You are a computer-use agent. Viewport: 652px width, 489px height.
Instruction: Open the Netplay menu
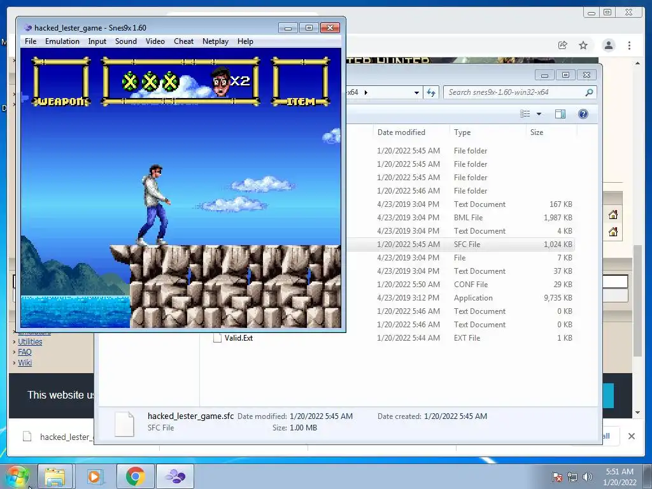click(x=215, y=41)
